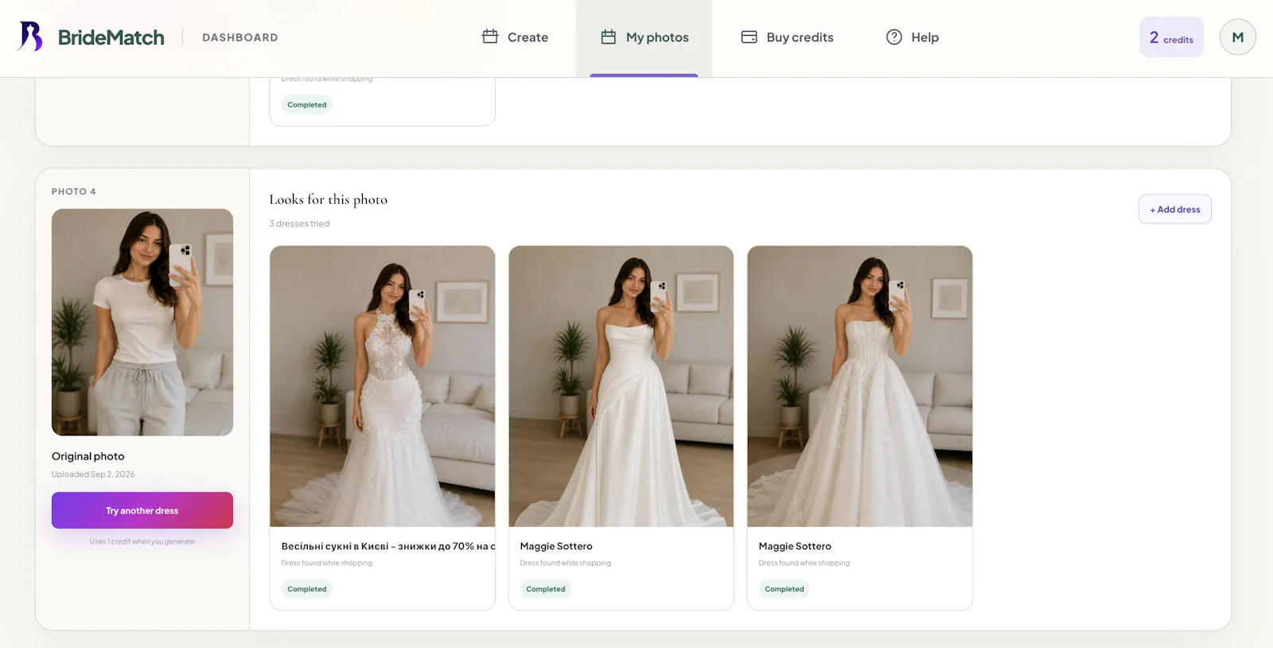Click the Maggie Sottero title of the middle card

(556, 546)
